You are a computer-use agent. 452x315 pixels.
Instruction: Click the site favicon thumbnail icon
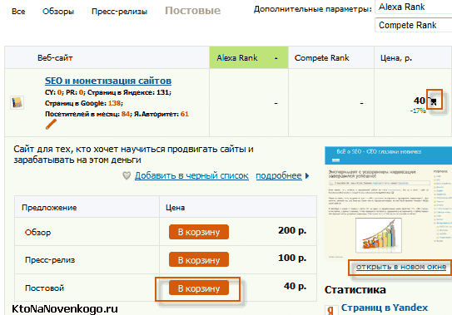(17, 102)
